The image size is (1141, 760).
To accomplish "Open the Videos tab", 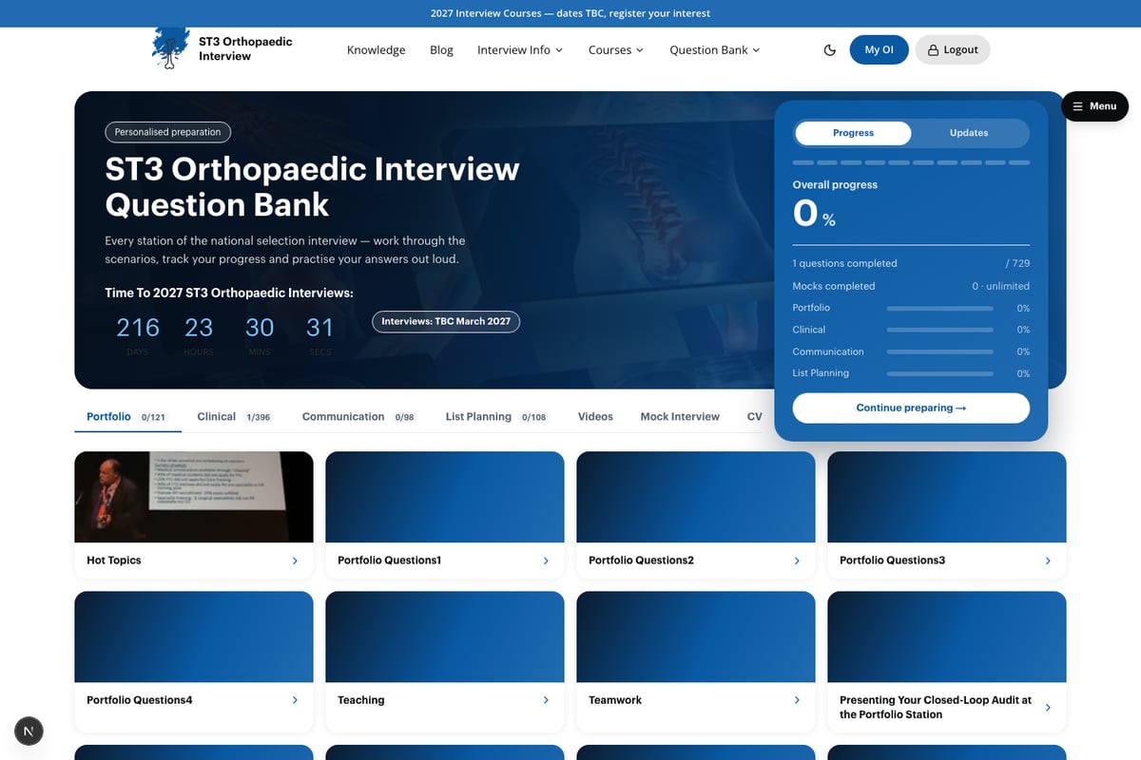I will click(x=595, y=417).
